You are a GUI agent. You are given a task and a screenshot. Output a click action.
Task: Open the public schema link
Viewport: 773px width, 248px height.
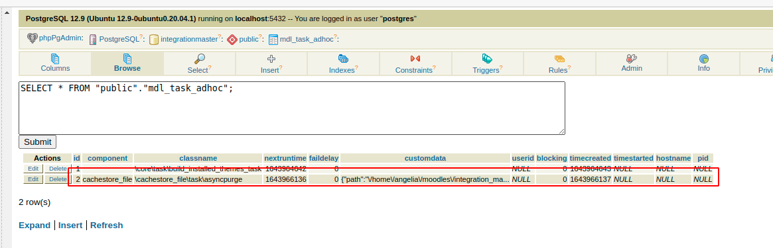[249, 39]
